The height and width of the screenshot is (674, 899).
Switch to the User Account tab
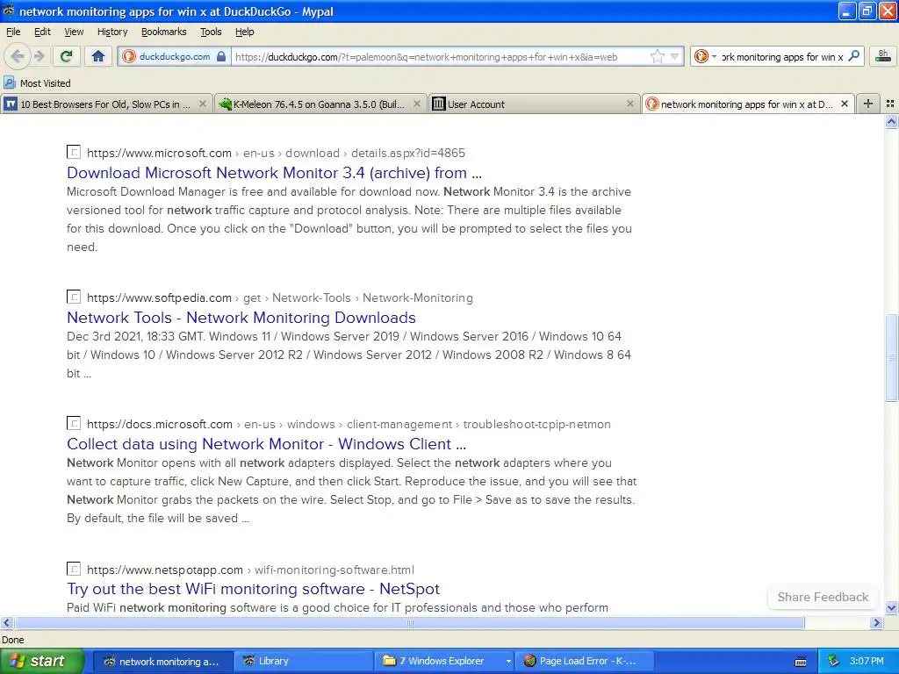coord(533,104)
